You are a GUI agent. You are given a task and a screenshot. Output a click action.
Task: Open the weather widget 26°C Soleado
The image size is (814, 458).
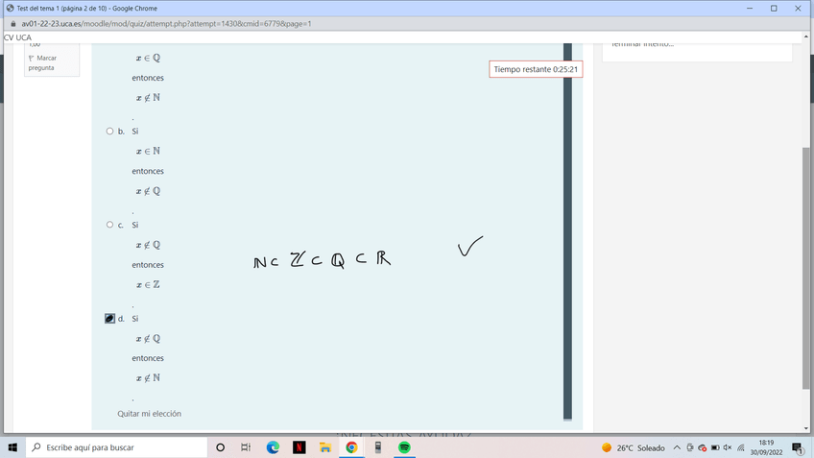coord(633,447)
